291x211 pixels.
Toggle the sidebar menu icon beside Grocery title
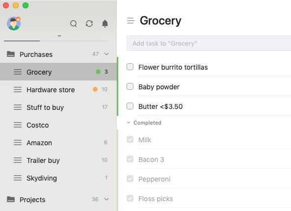tap(131, 21)
